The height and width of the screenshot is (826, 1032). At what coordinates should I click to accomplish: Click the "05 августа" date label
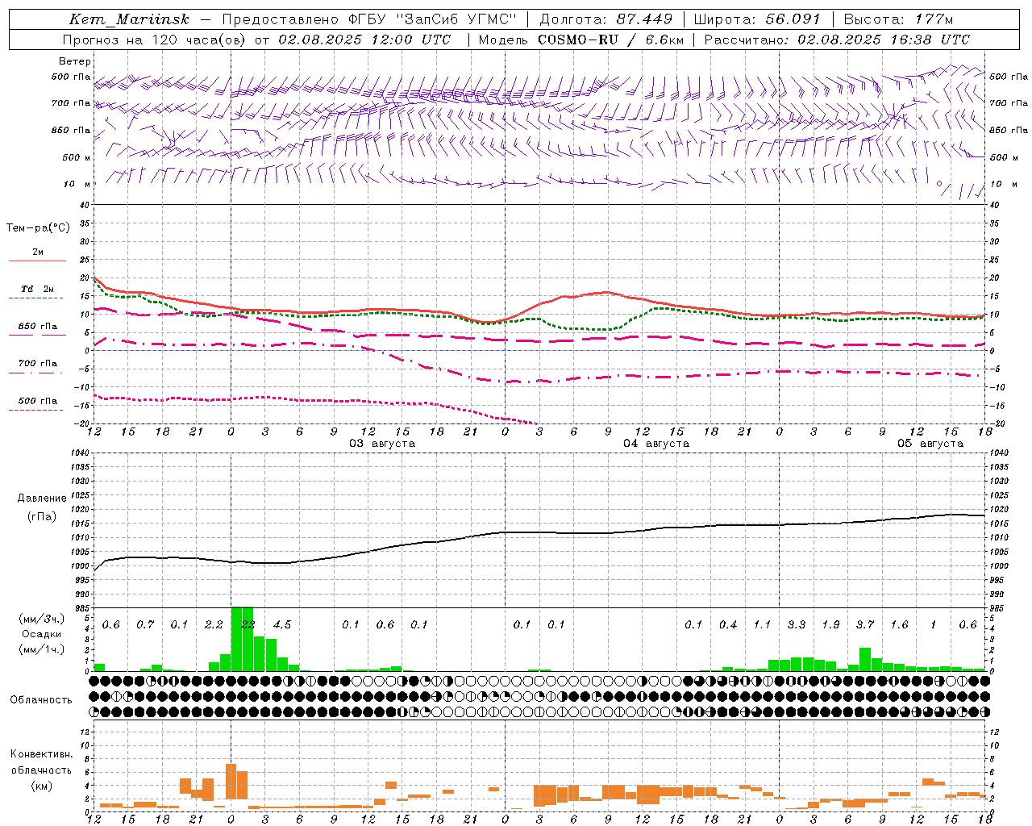coord(930,444)
